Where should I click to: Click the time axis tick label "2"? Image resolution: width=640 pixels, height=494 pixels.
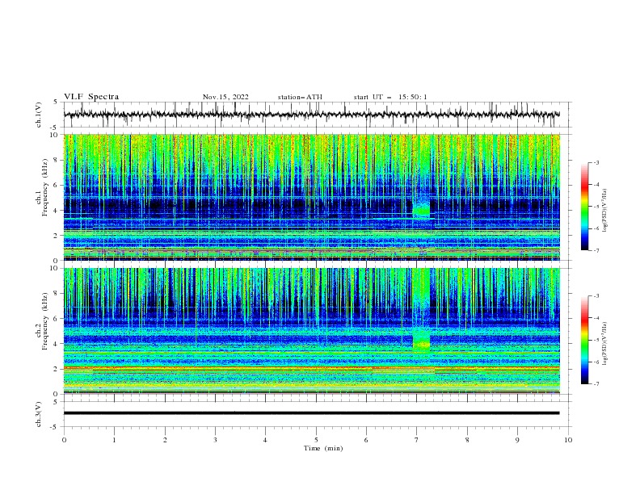point(165,440)
